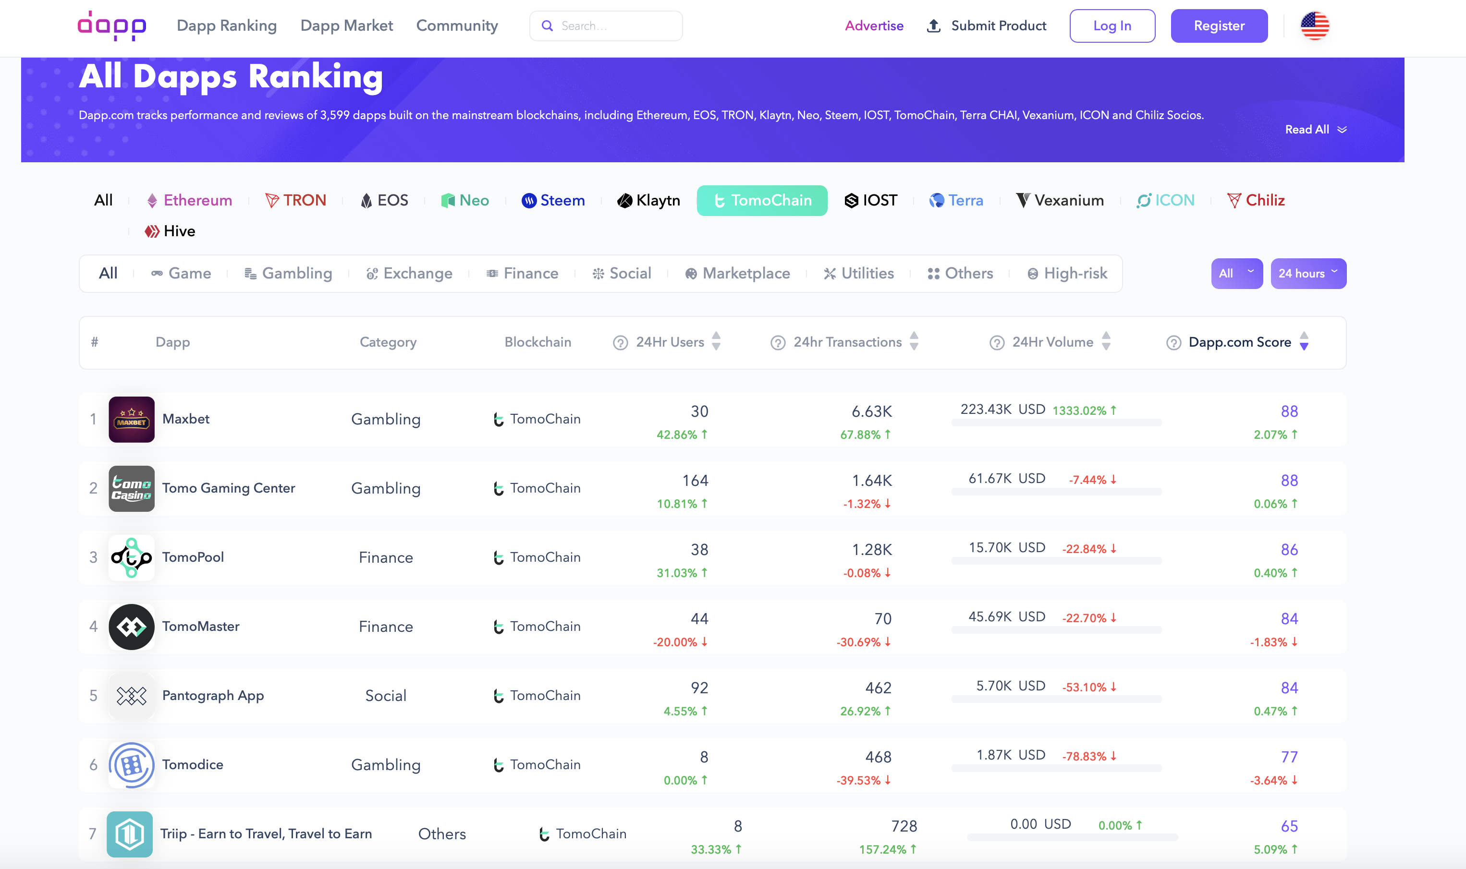Select the High-risk category

pos(1067,274)
